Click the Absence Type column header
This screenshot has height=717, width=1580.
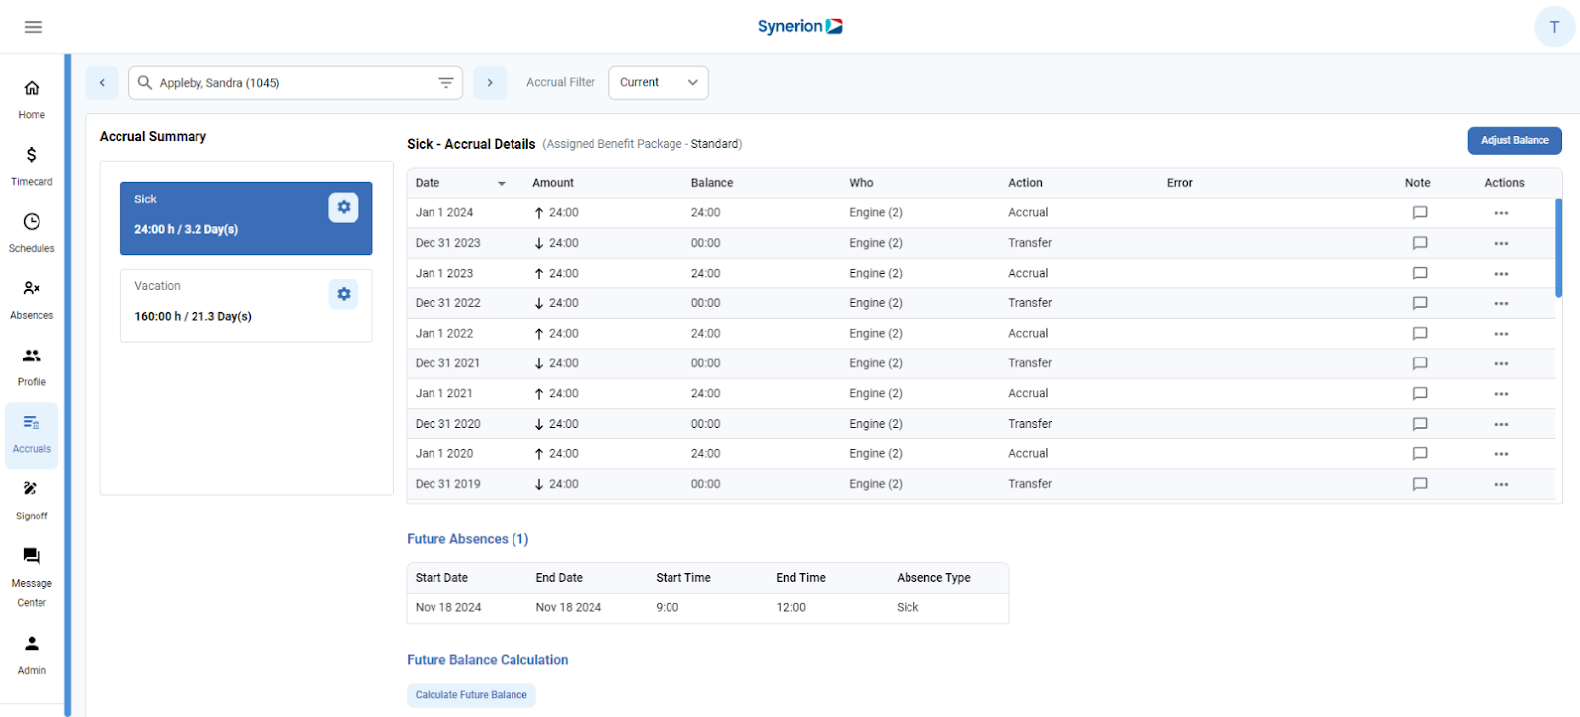933,578
